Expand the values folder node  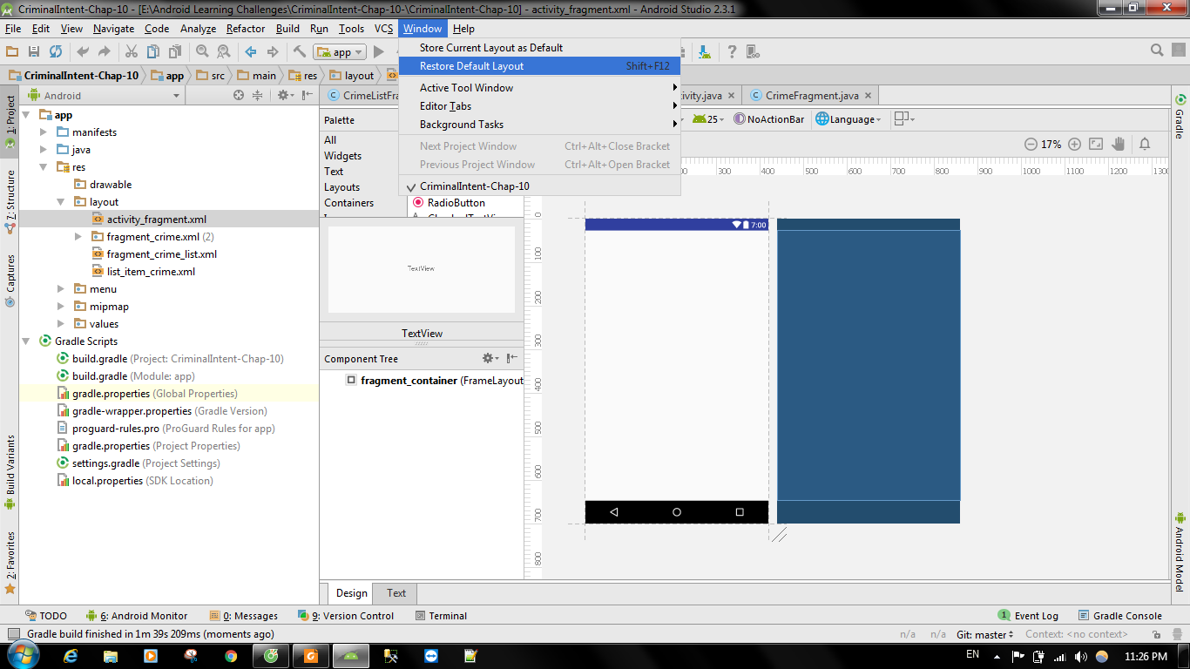pyautogui.click(x=61, y=323)
